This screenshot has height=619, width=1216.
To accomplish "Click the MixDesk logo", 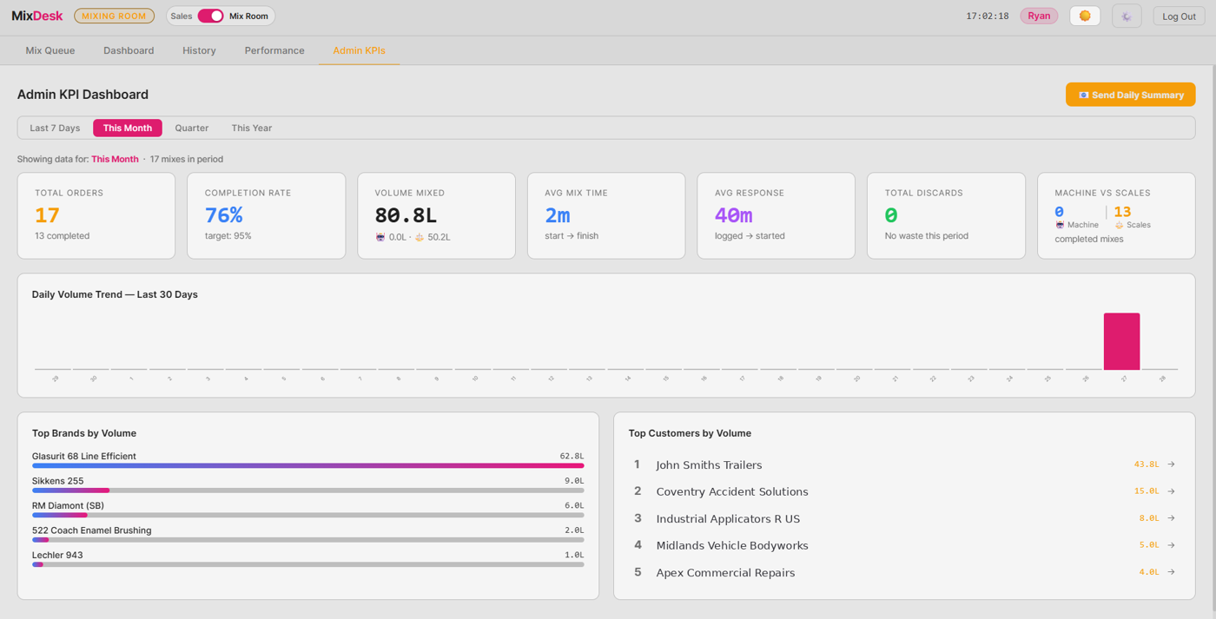I will tap(37, 16).
